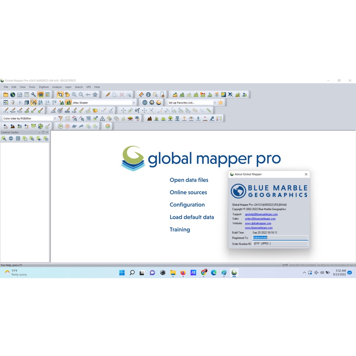The height and width of the screenshot is (356, 356).
Task: Click the Zoom Out magnifier icon
Action: pyautogui.click(x=81, y=95)
